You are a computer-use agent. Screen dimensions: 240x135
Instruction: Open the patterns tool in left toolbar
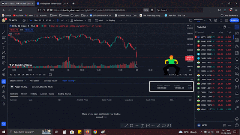[4, 52]
